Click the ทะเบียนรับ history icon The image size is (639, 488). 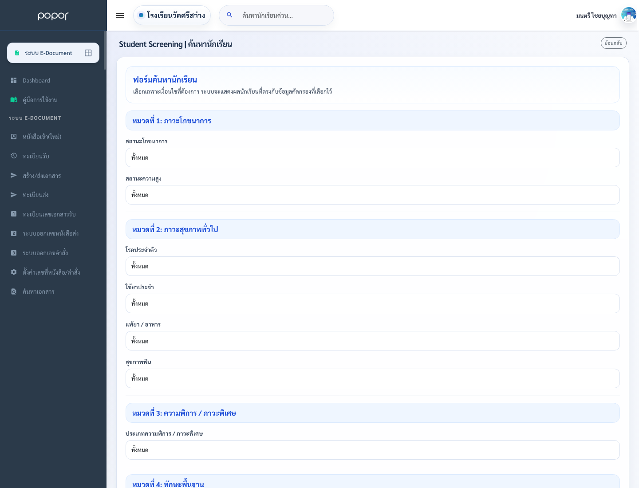[x=14, y=156]
